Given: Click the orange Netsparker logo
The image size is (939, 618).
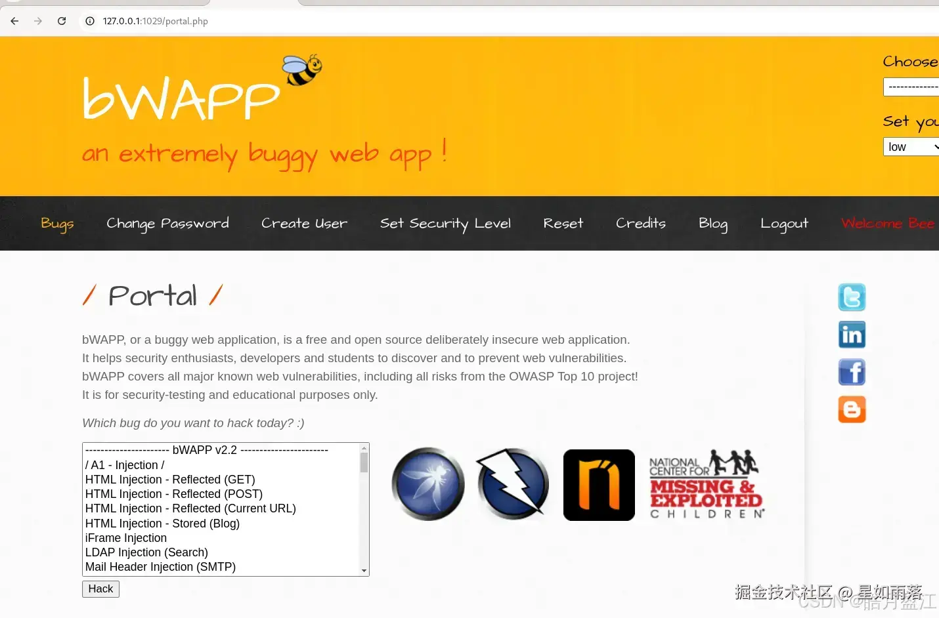Looking at the screenshot, I should coord(599,485).
